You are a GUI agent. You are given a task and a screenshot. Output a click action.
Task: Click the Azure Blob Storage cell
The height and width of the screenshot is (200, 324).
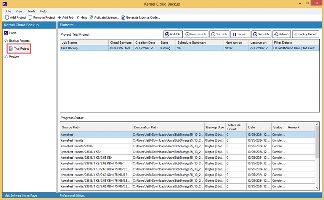[x=121, y=48]
